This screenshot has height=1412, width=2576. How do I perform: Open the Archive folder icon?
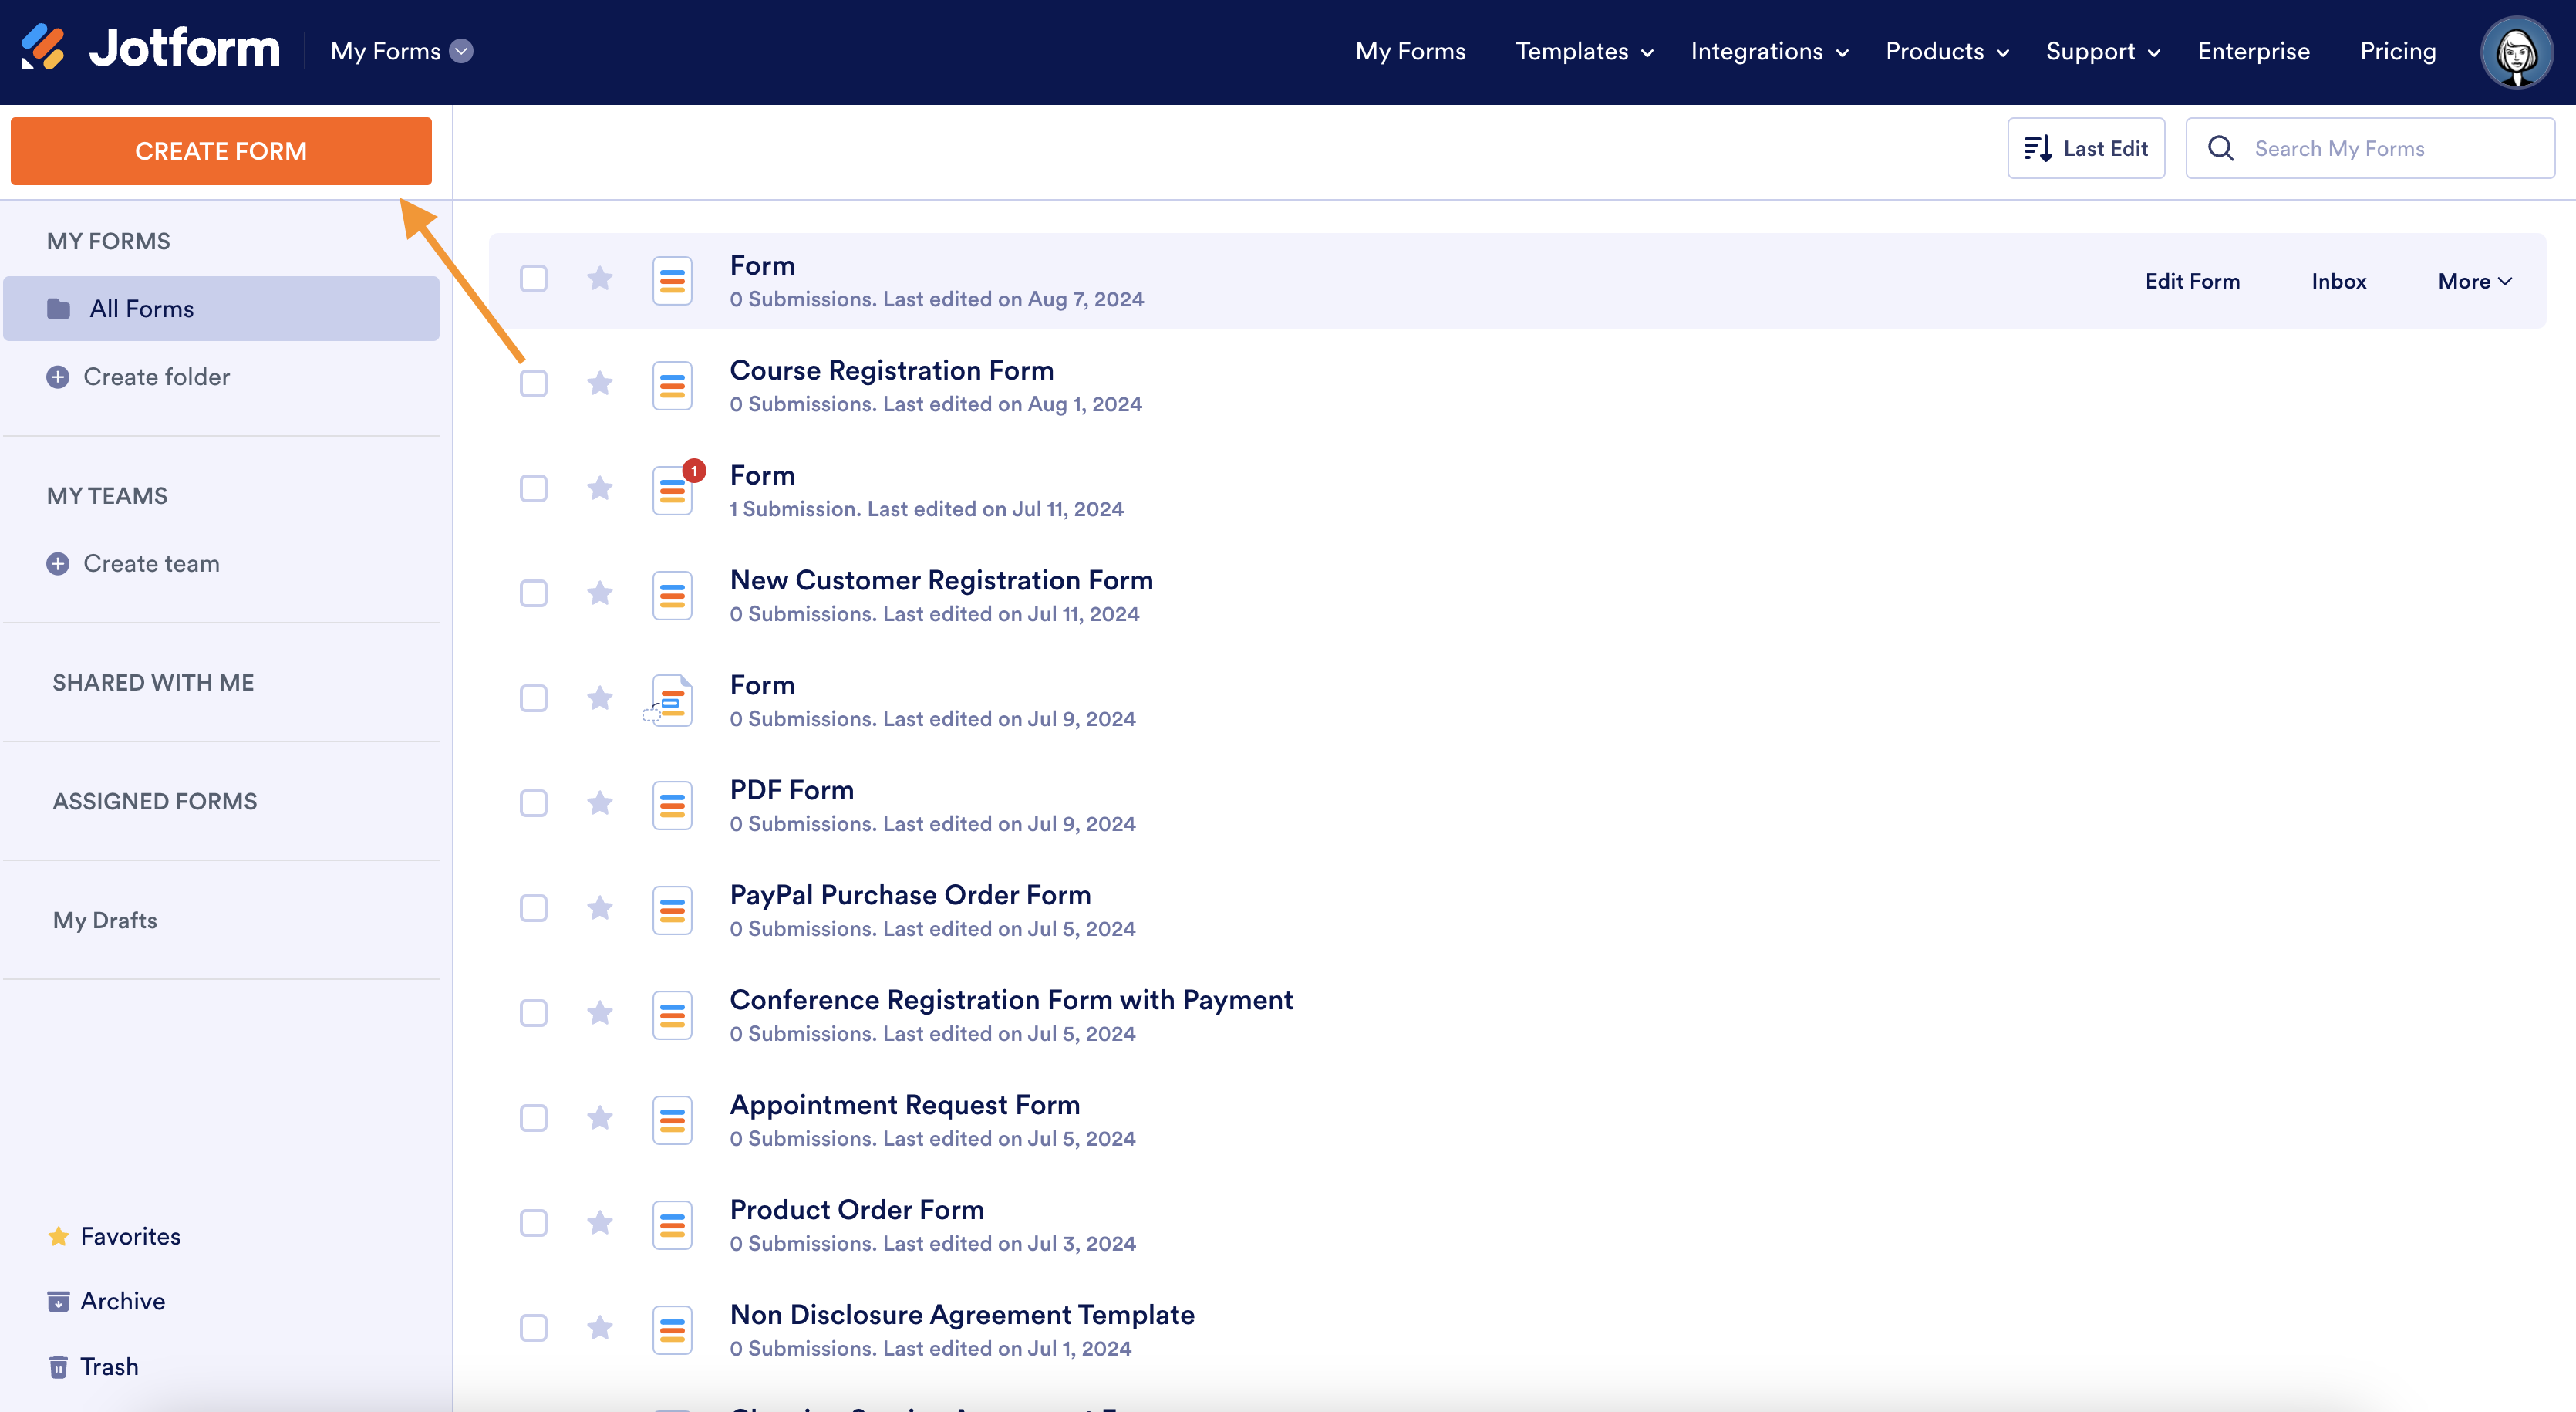click(58, 1301)
